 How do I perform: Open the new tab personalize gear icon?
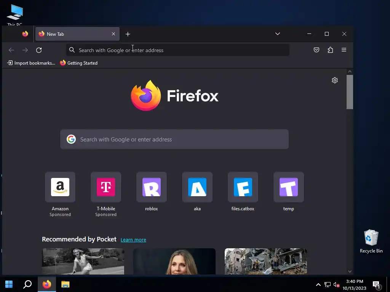tap(335, 80)
